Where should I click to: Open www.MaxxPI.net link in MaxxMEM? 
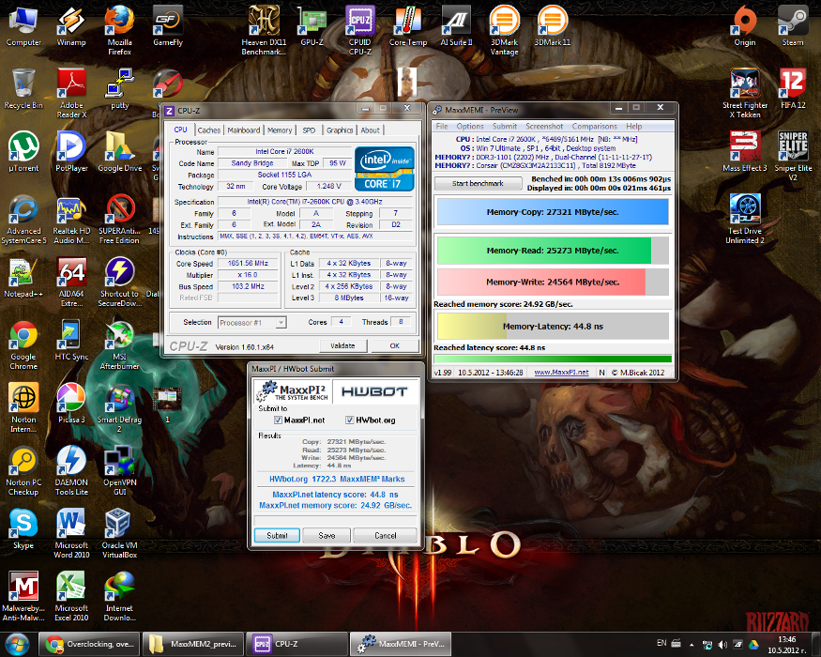[561, 372]
